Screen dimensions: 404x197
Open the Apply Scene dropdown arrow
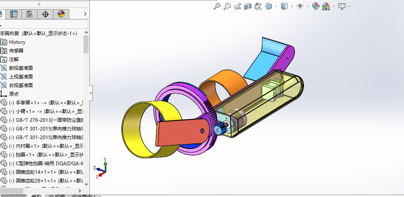(334, 6)
